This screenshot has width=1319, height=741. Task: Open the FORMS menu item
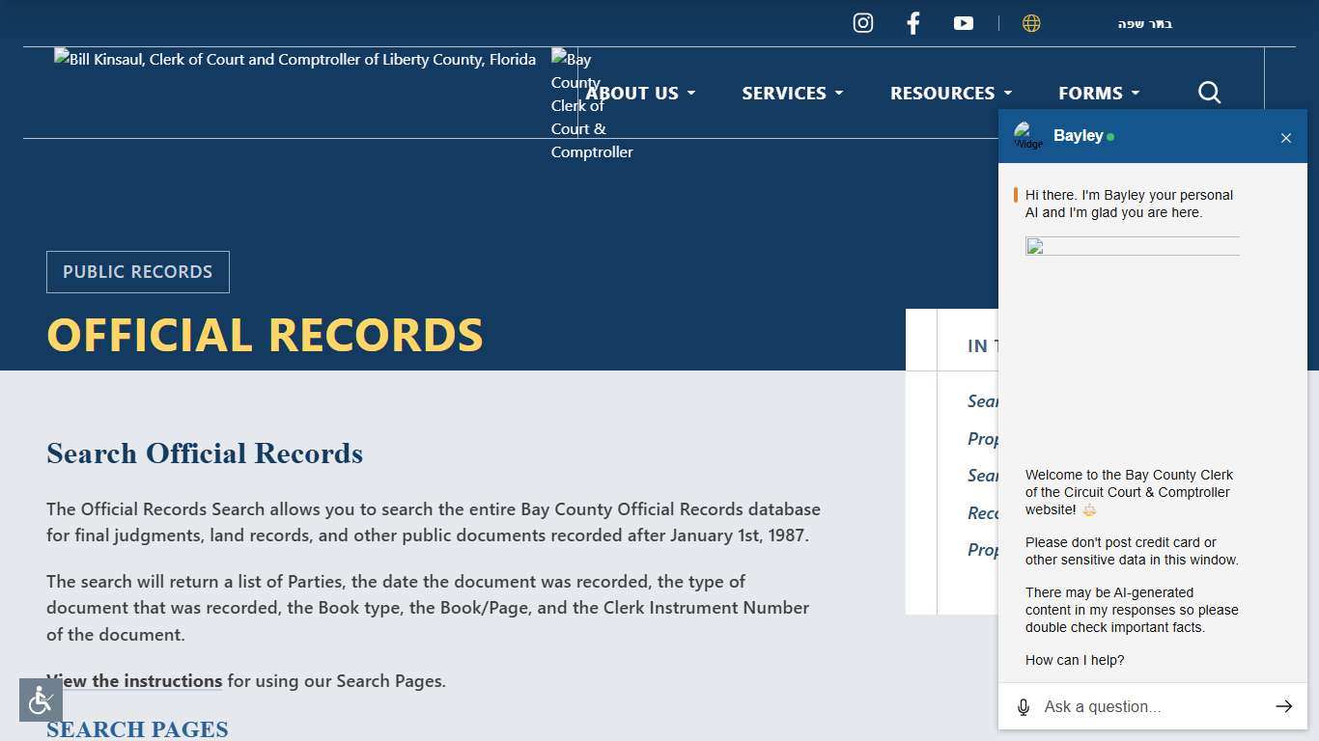(x=1098, y=93)
